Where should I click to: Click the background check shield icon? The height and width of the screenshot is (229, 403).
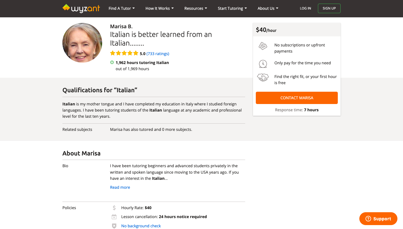114,226
